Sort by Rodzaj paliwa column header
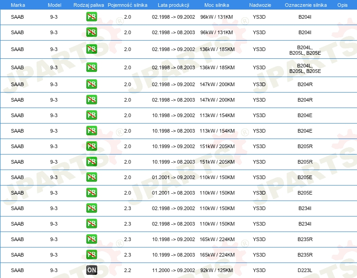Viewport: 357px width, 278px height. 89,5
